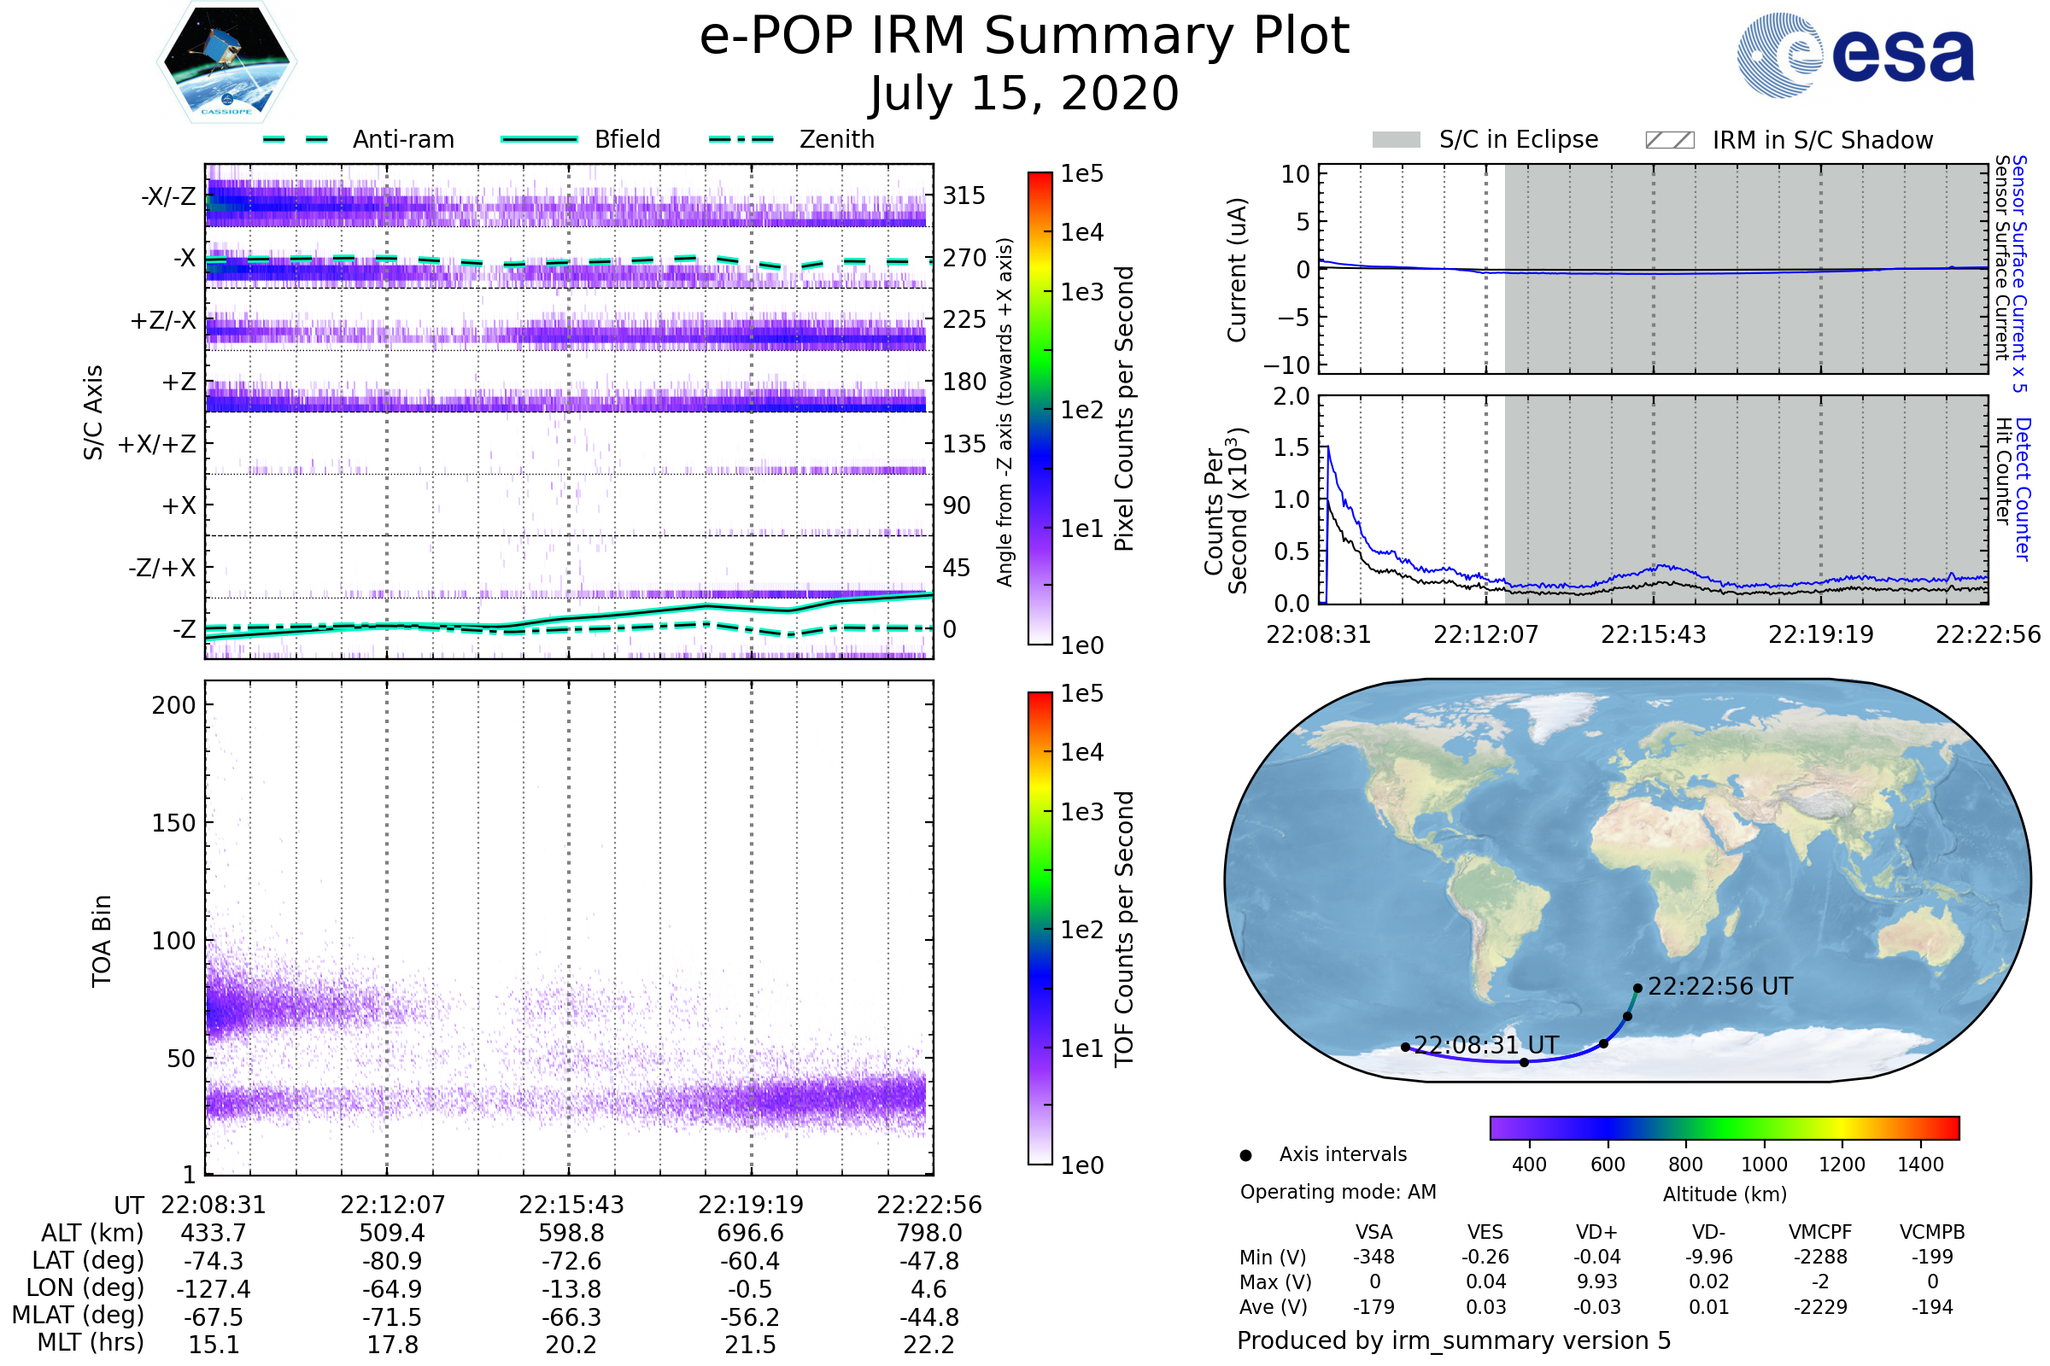The height and width of the screenshot is (1366, 2050).
Task: Click the VMCPF voltage column header
Action: 1820,1232
